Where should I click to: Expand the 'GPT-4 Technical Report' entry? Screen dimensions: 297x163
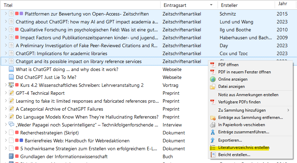(x=6, y=93)
